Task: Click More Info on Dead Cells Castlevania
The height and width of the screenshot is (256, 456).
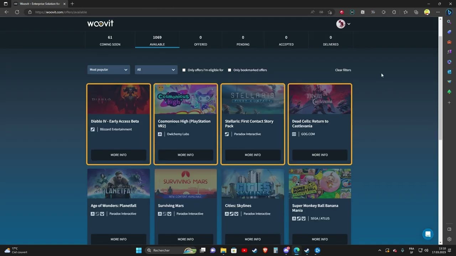Action: (320, 155)
